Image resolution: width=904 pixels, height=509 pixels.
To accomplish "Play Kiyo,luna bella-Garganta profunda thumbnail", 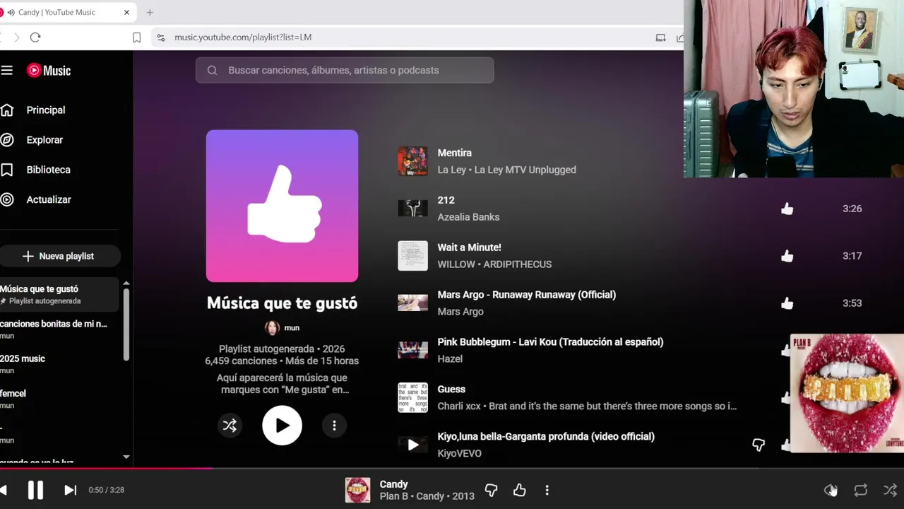I will tap(412, 445).
